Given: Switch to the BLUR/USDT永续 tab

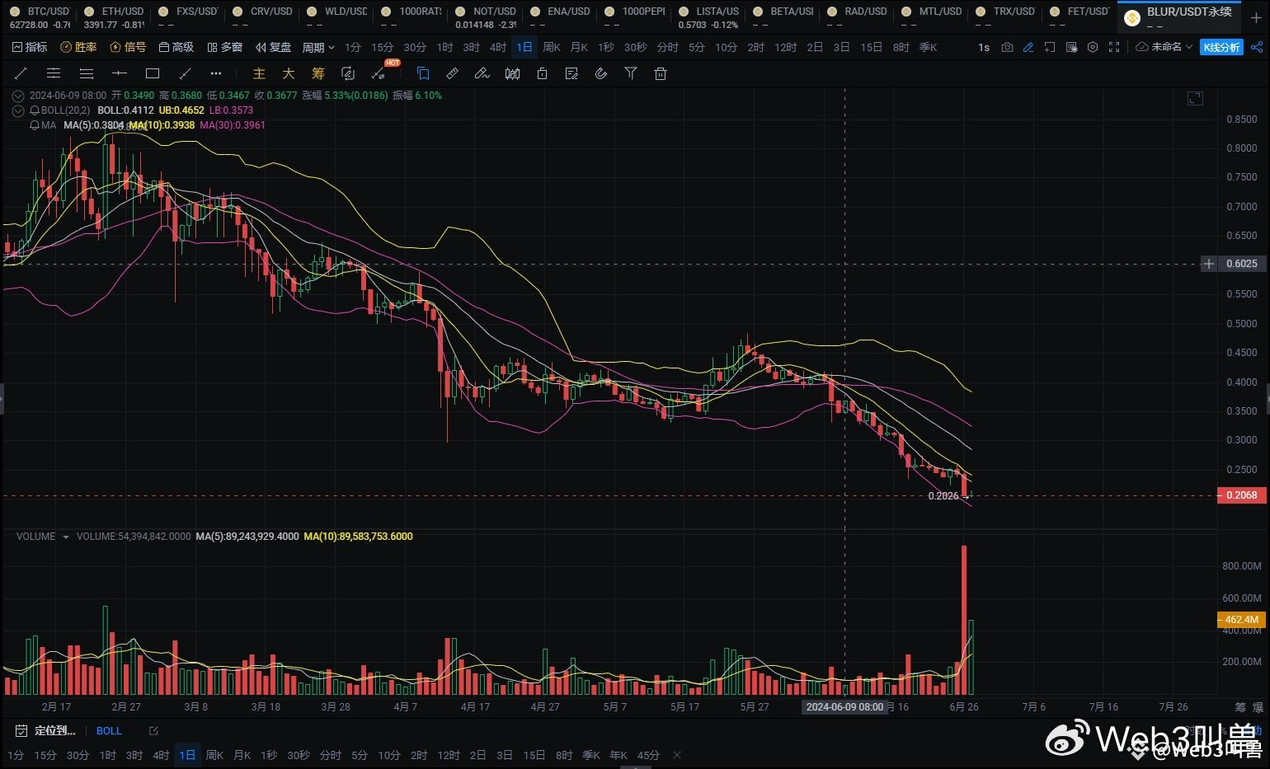Looking at the screenshot, I should pos(1179,16).
